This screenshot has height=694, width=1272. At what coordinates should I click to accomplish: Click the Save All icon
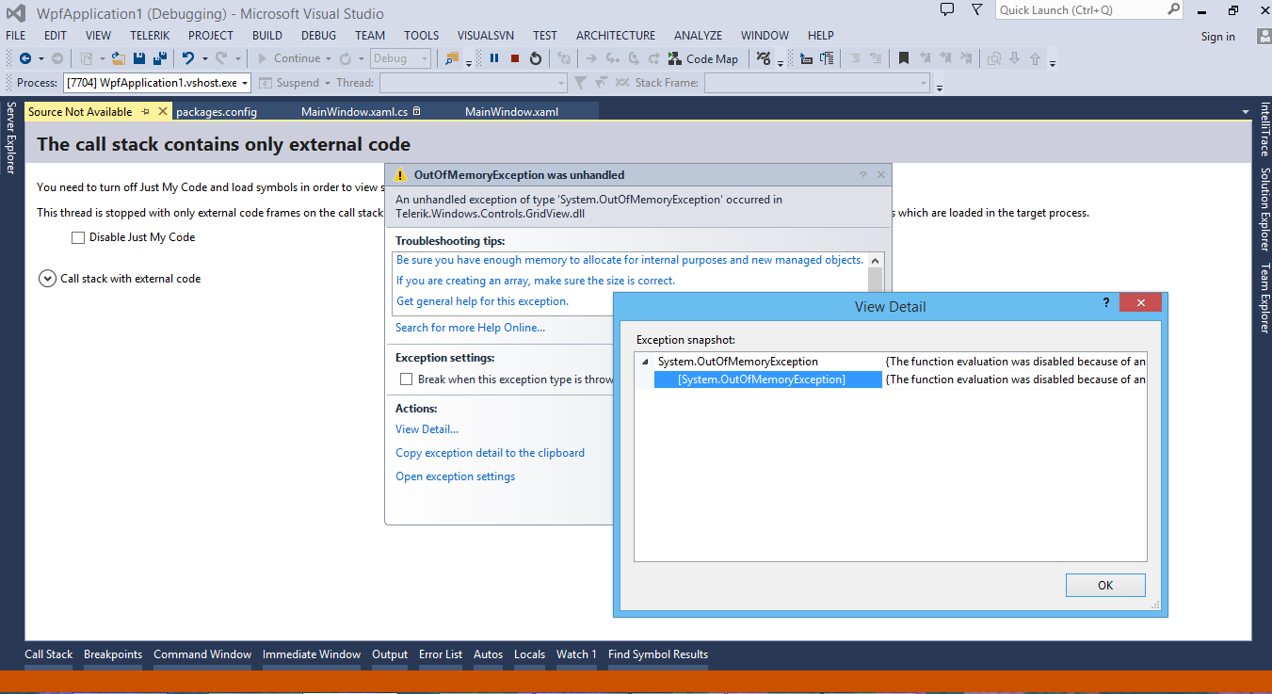pyautogui.click(x=159, y=58)
